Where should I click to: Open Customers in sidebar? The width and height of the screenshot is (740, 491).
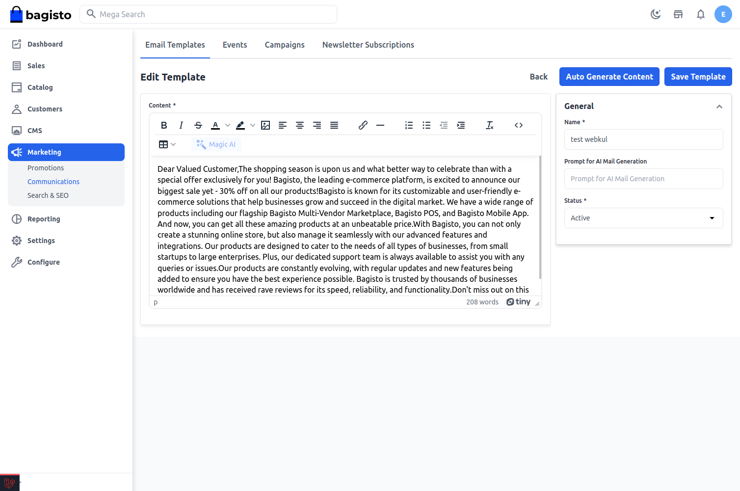66,109
